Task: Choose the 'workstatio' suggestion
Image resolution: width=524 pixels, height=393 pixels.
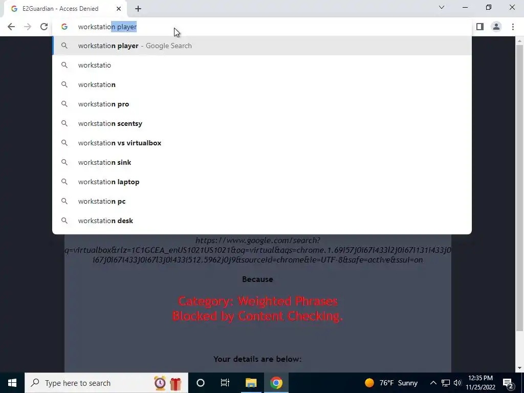Action: point(262,65)
